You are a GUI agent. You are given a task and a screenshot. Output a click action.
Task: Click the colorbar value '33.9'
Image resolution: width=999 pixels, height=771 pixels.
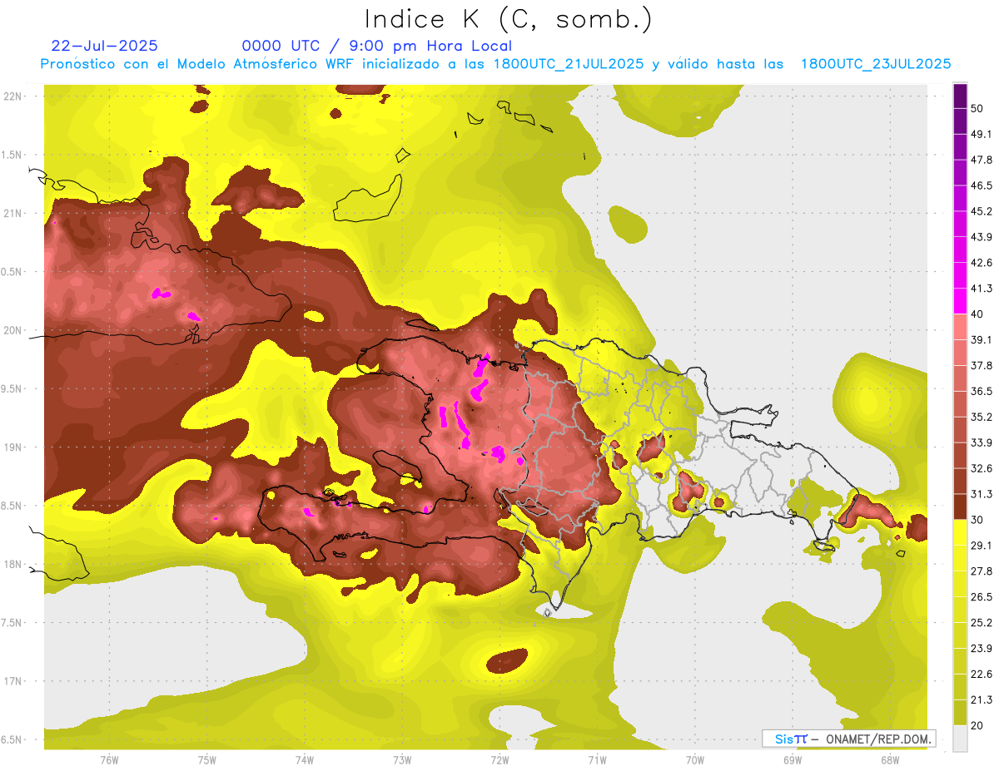coord(982,442)
